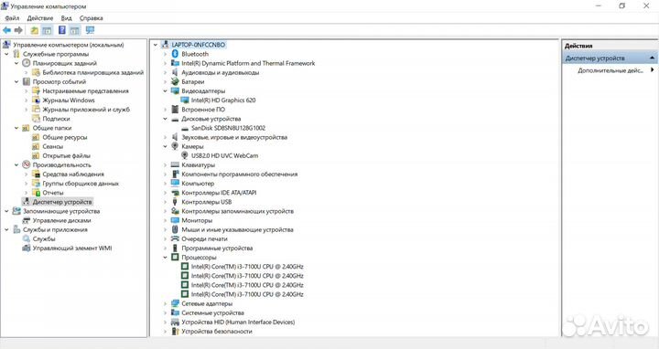
Task: Select Контроллеры IDE ATA/ATAPI entry
Action: [x=219, y=193]
